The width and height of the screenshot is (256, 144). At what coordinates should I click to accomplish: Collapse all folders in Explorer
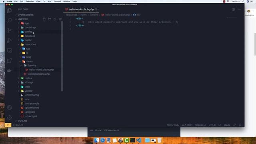pyautogui.click(x=60, y=19)
